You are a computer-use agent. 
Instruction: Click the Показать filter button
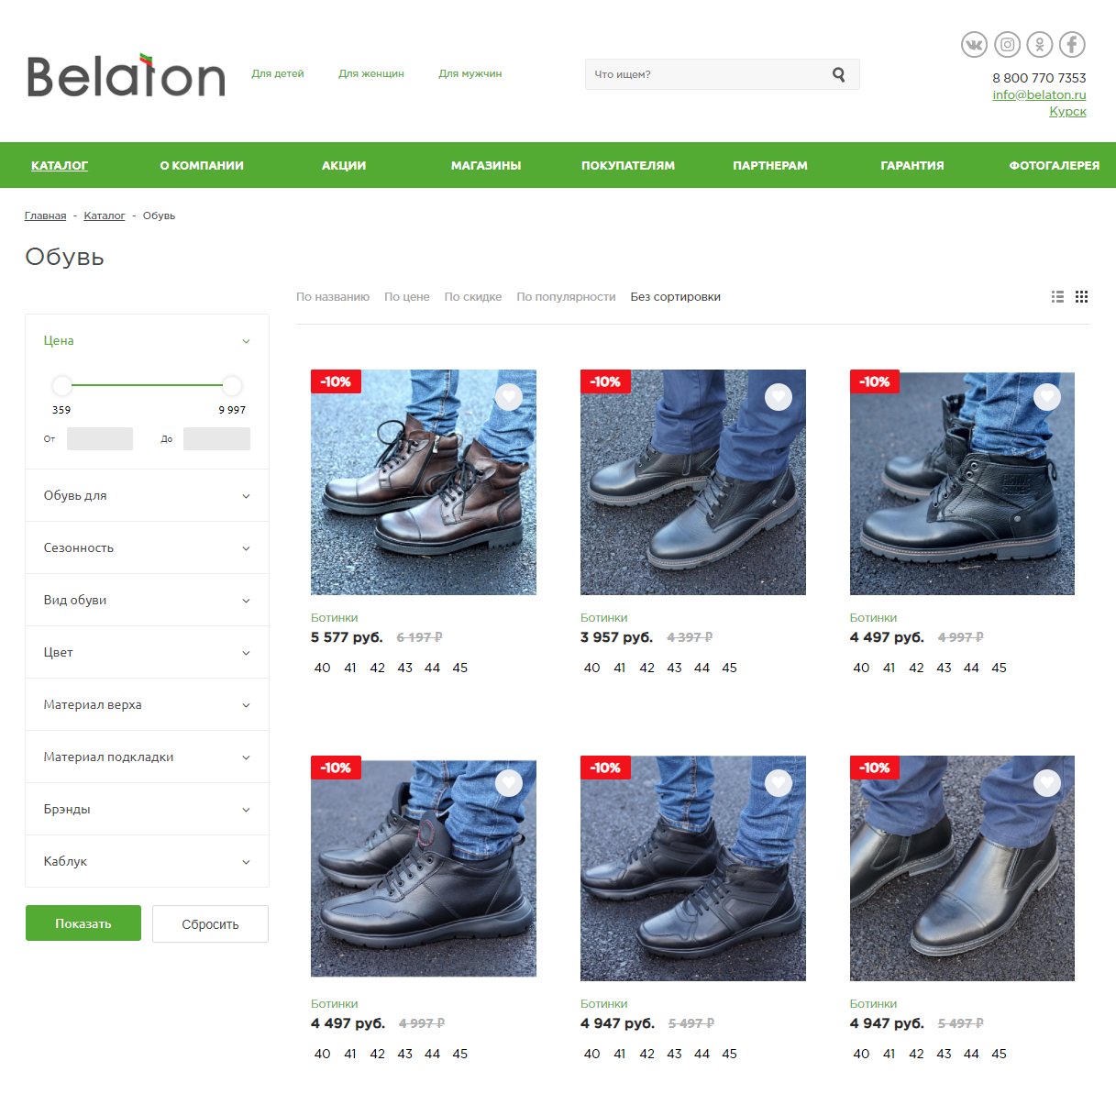pos(83,923)
